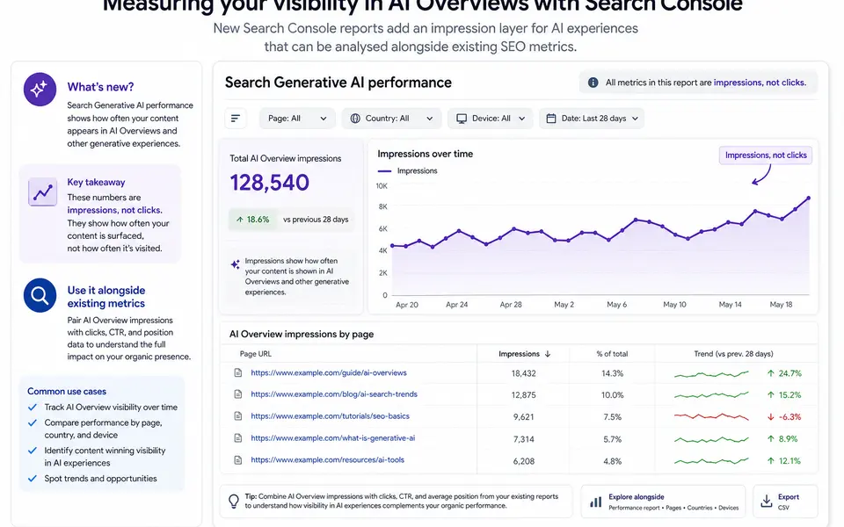
Task: Click the Key takeaway trend chart icon
Action: tap(42, 191)
